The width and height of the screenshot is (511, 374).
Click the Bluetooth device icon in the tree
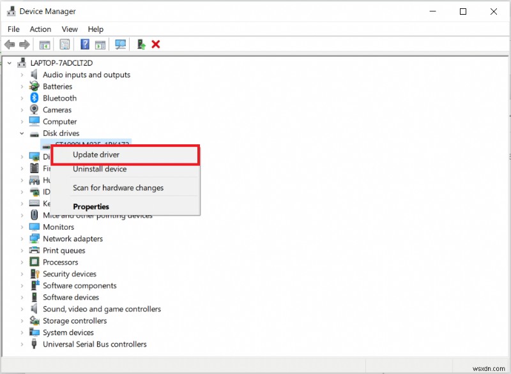point(33,98)
